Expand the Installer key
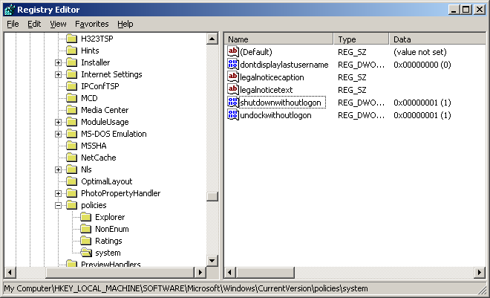 [58, 62]
